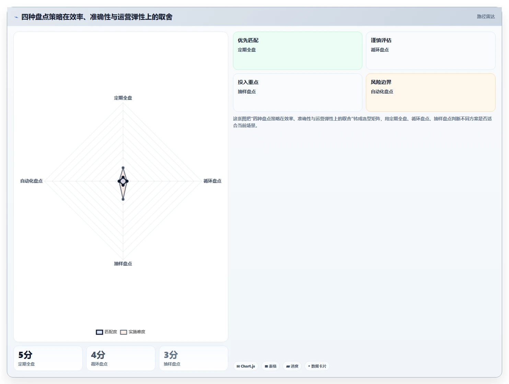Click the 循环盘点 radar axis label
This screenshot has height=384, width=509.
click(212, 181)
